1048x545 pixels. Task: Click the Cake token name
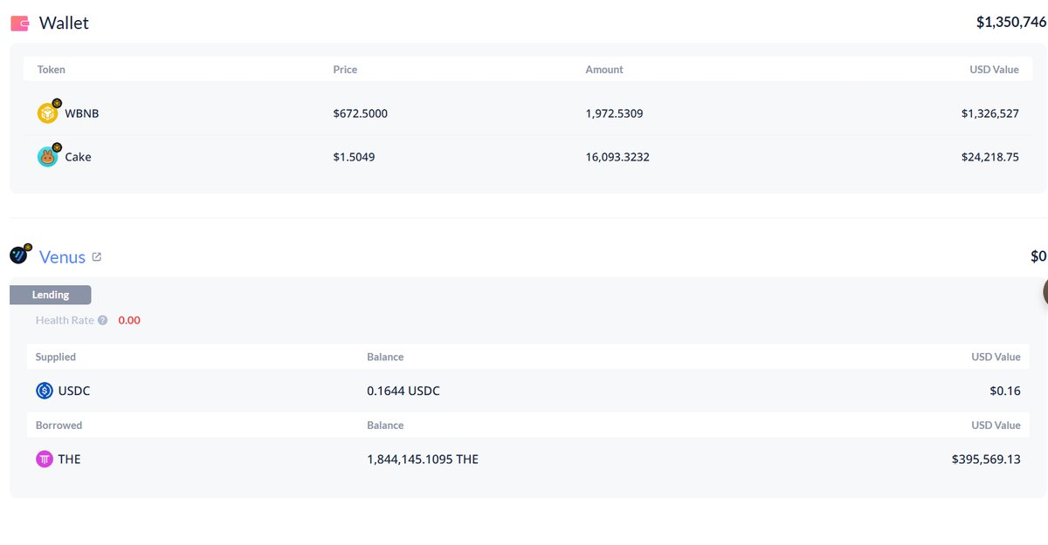[78, 157]
